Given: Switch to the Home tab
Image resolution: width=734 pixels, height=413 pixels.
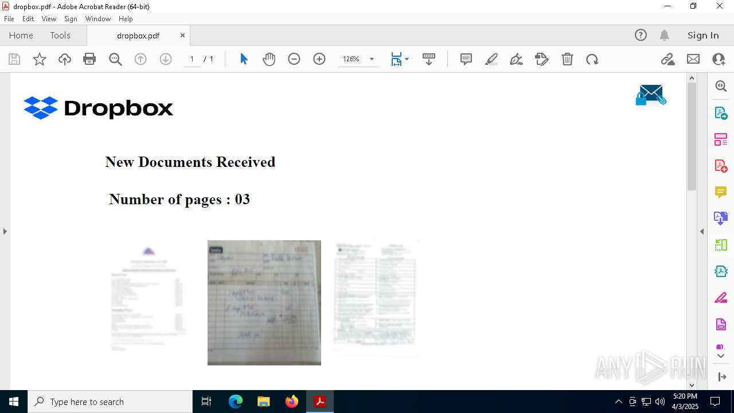Looking at the screenshot, I should [21, 36].
